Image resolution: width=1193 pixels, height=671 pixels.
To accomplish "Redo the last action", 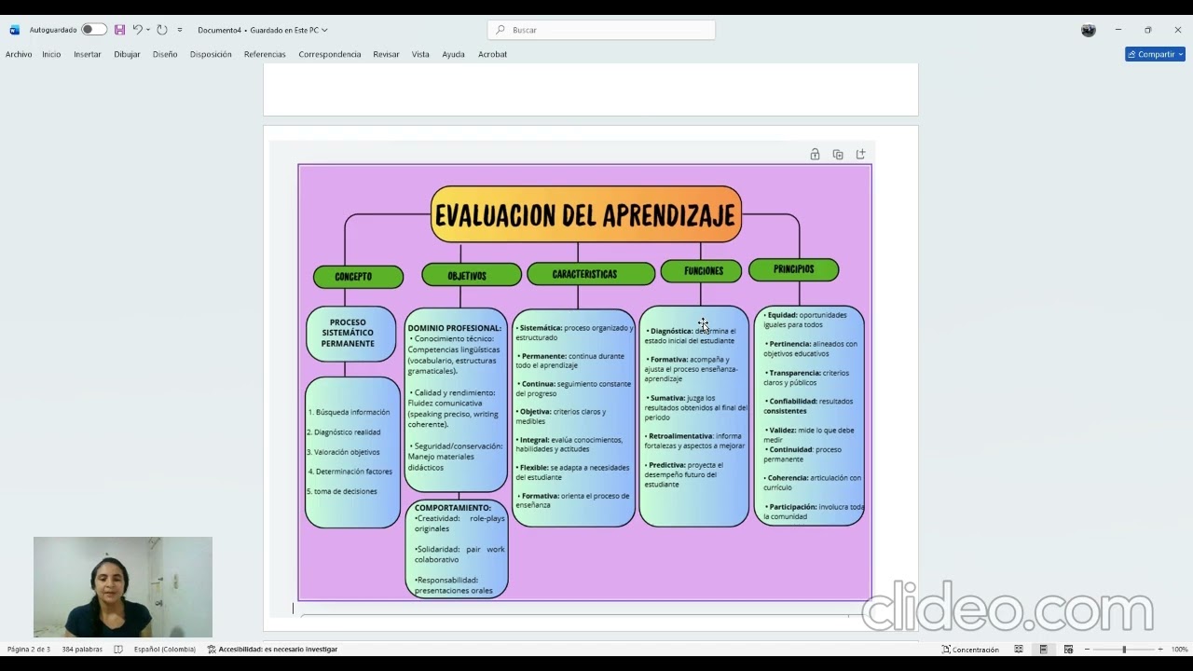I will pyautogui.click(x=162, y=30).
